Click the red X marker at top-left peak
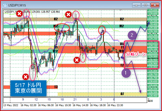The width and height of the screenshot is (162, 111). click(19, 14)
